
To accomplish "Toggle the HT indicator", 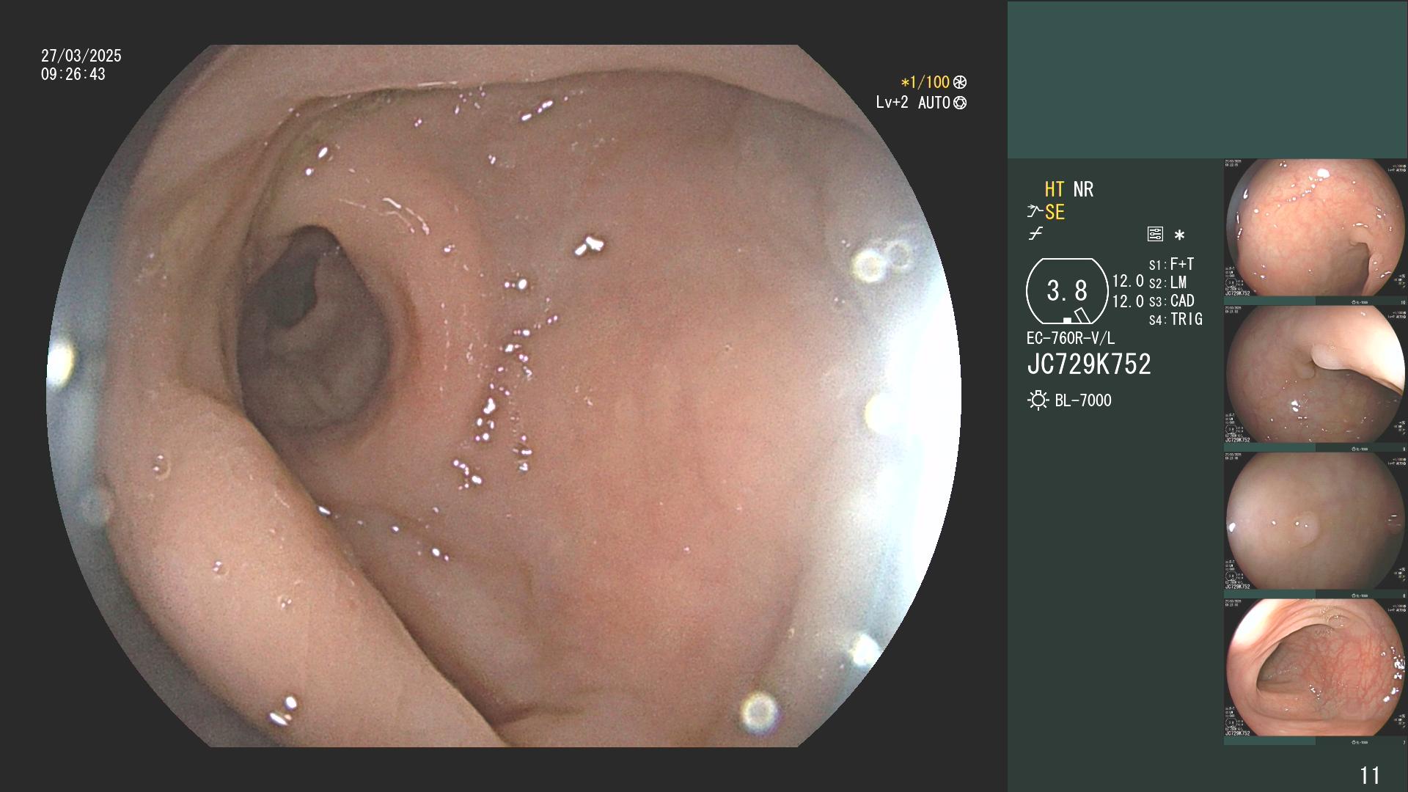I will pyautogui.click(x=1055, y=189).
